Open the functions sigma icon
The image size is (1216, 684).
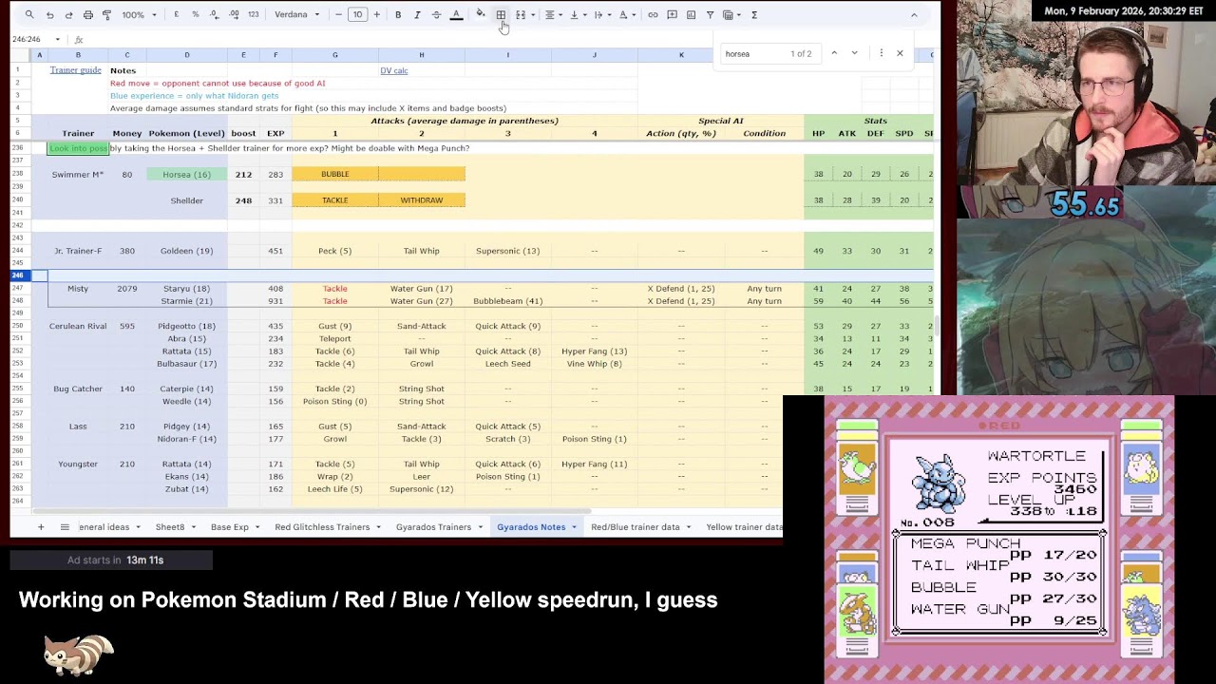point(754,15)
